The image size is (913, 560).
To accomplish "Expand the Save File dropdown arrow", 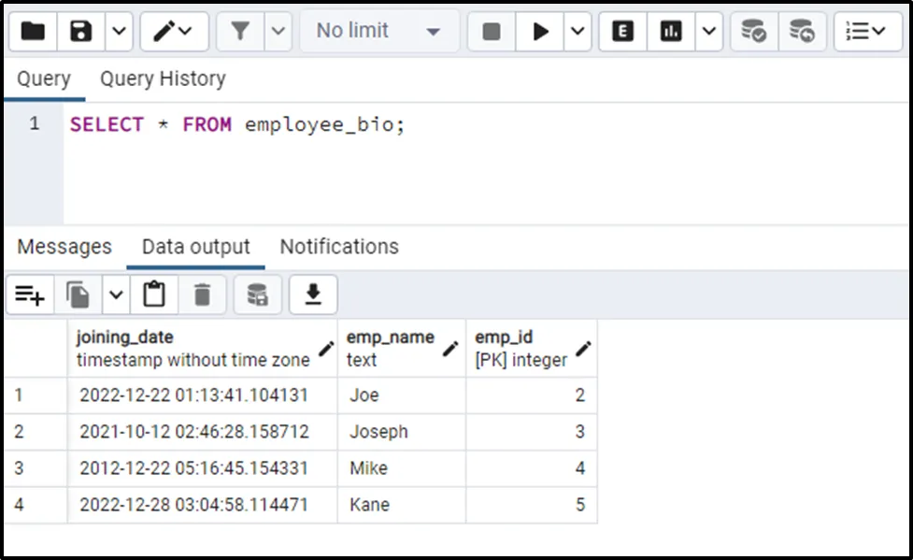I will pos(118,31).
